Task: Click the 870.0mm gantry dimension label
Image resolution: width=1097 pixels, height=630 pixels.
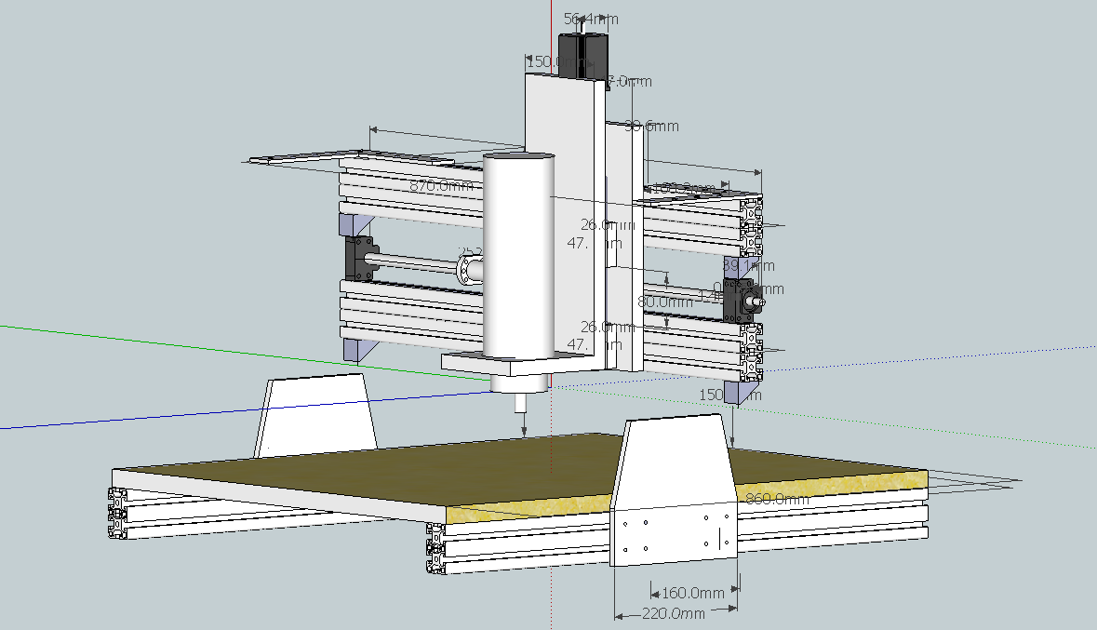Action: 441,186
